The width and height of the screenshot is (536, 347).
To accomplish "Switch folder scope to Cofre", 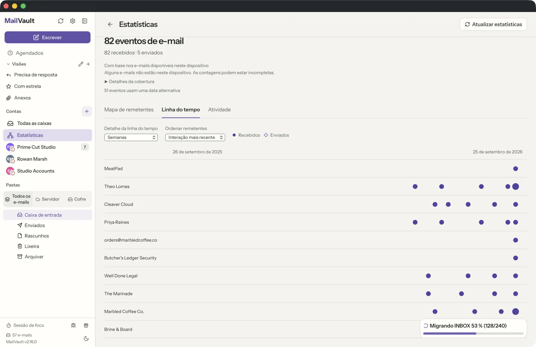I will point(77,199).
